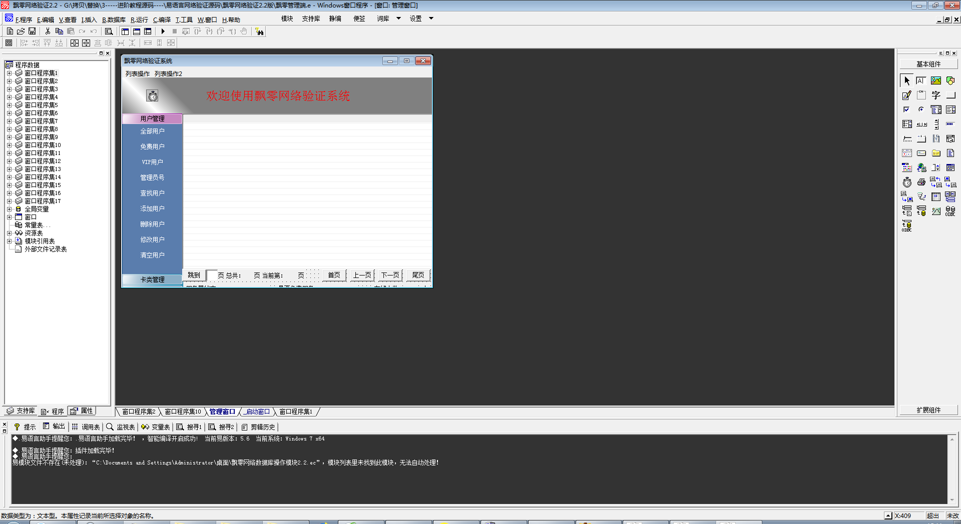Toggle the first panel layout toolbar button
Image resolution: width=961 pixels, height=524 pixels.
pyautogui.click(x=125, y=31)
